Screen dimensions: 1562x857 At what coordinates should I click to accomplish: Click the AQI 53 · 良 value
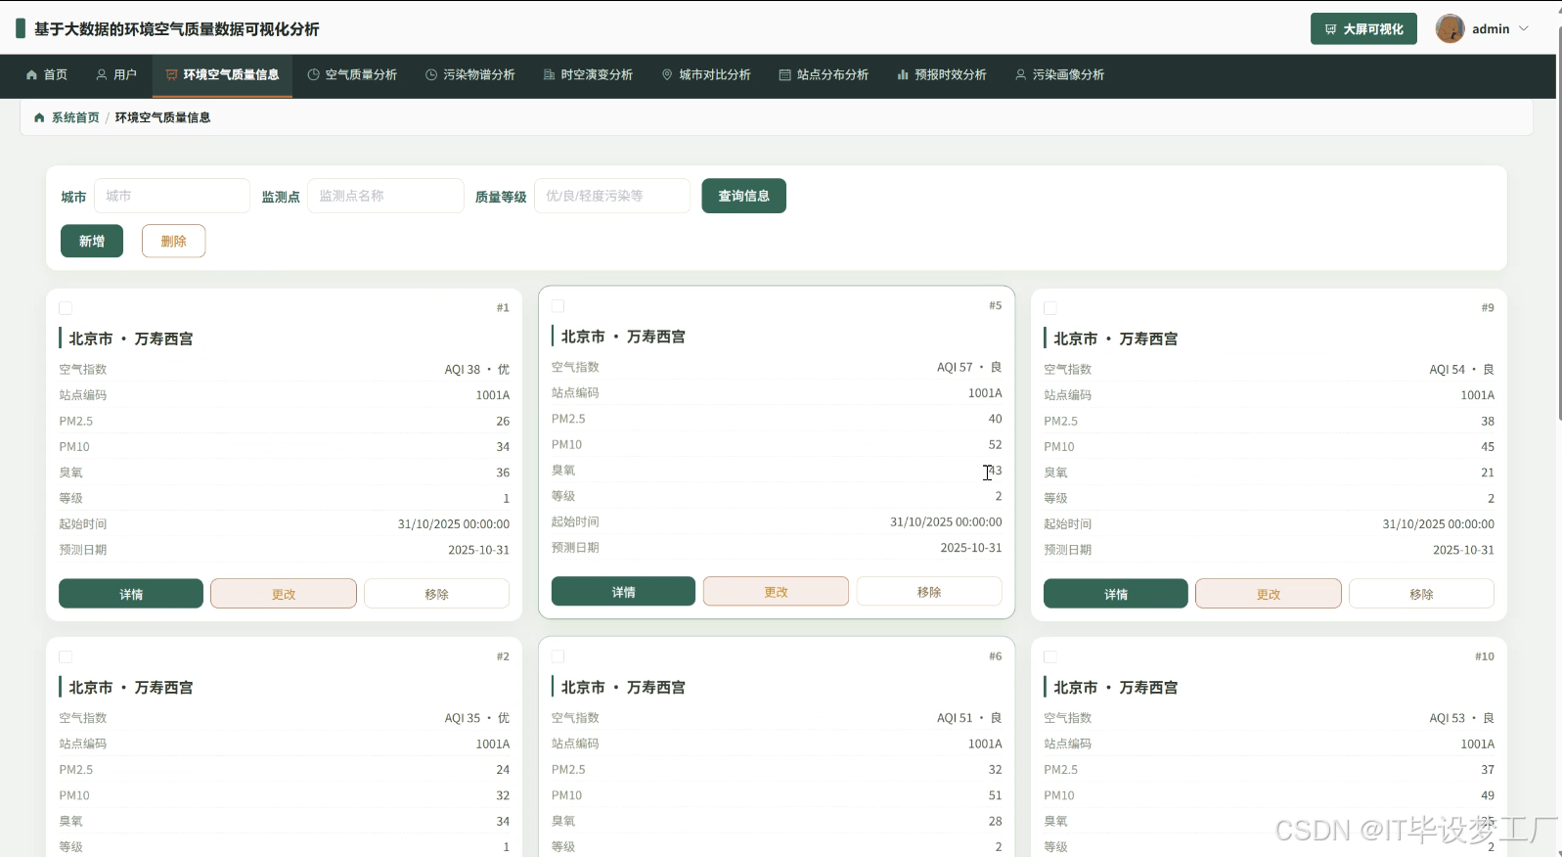point(1461,718)
